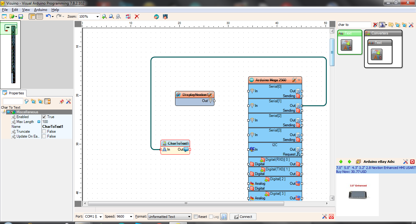The height and width of the screenshot is (224, 416).
Task: Click the save project icon
Action: [21, 16]
